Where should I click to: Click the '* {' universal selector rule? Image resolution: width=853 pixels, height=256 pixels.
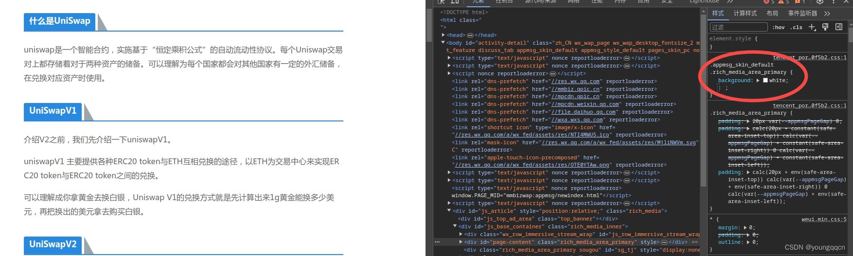pyautogui.click(x=714, y=220)
